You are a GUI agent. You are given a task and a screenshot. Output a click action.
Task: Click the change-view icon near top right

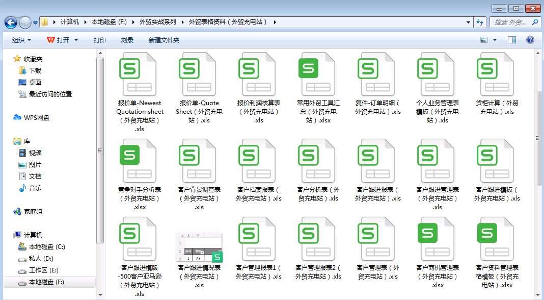[484, 39]
